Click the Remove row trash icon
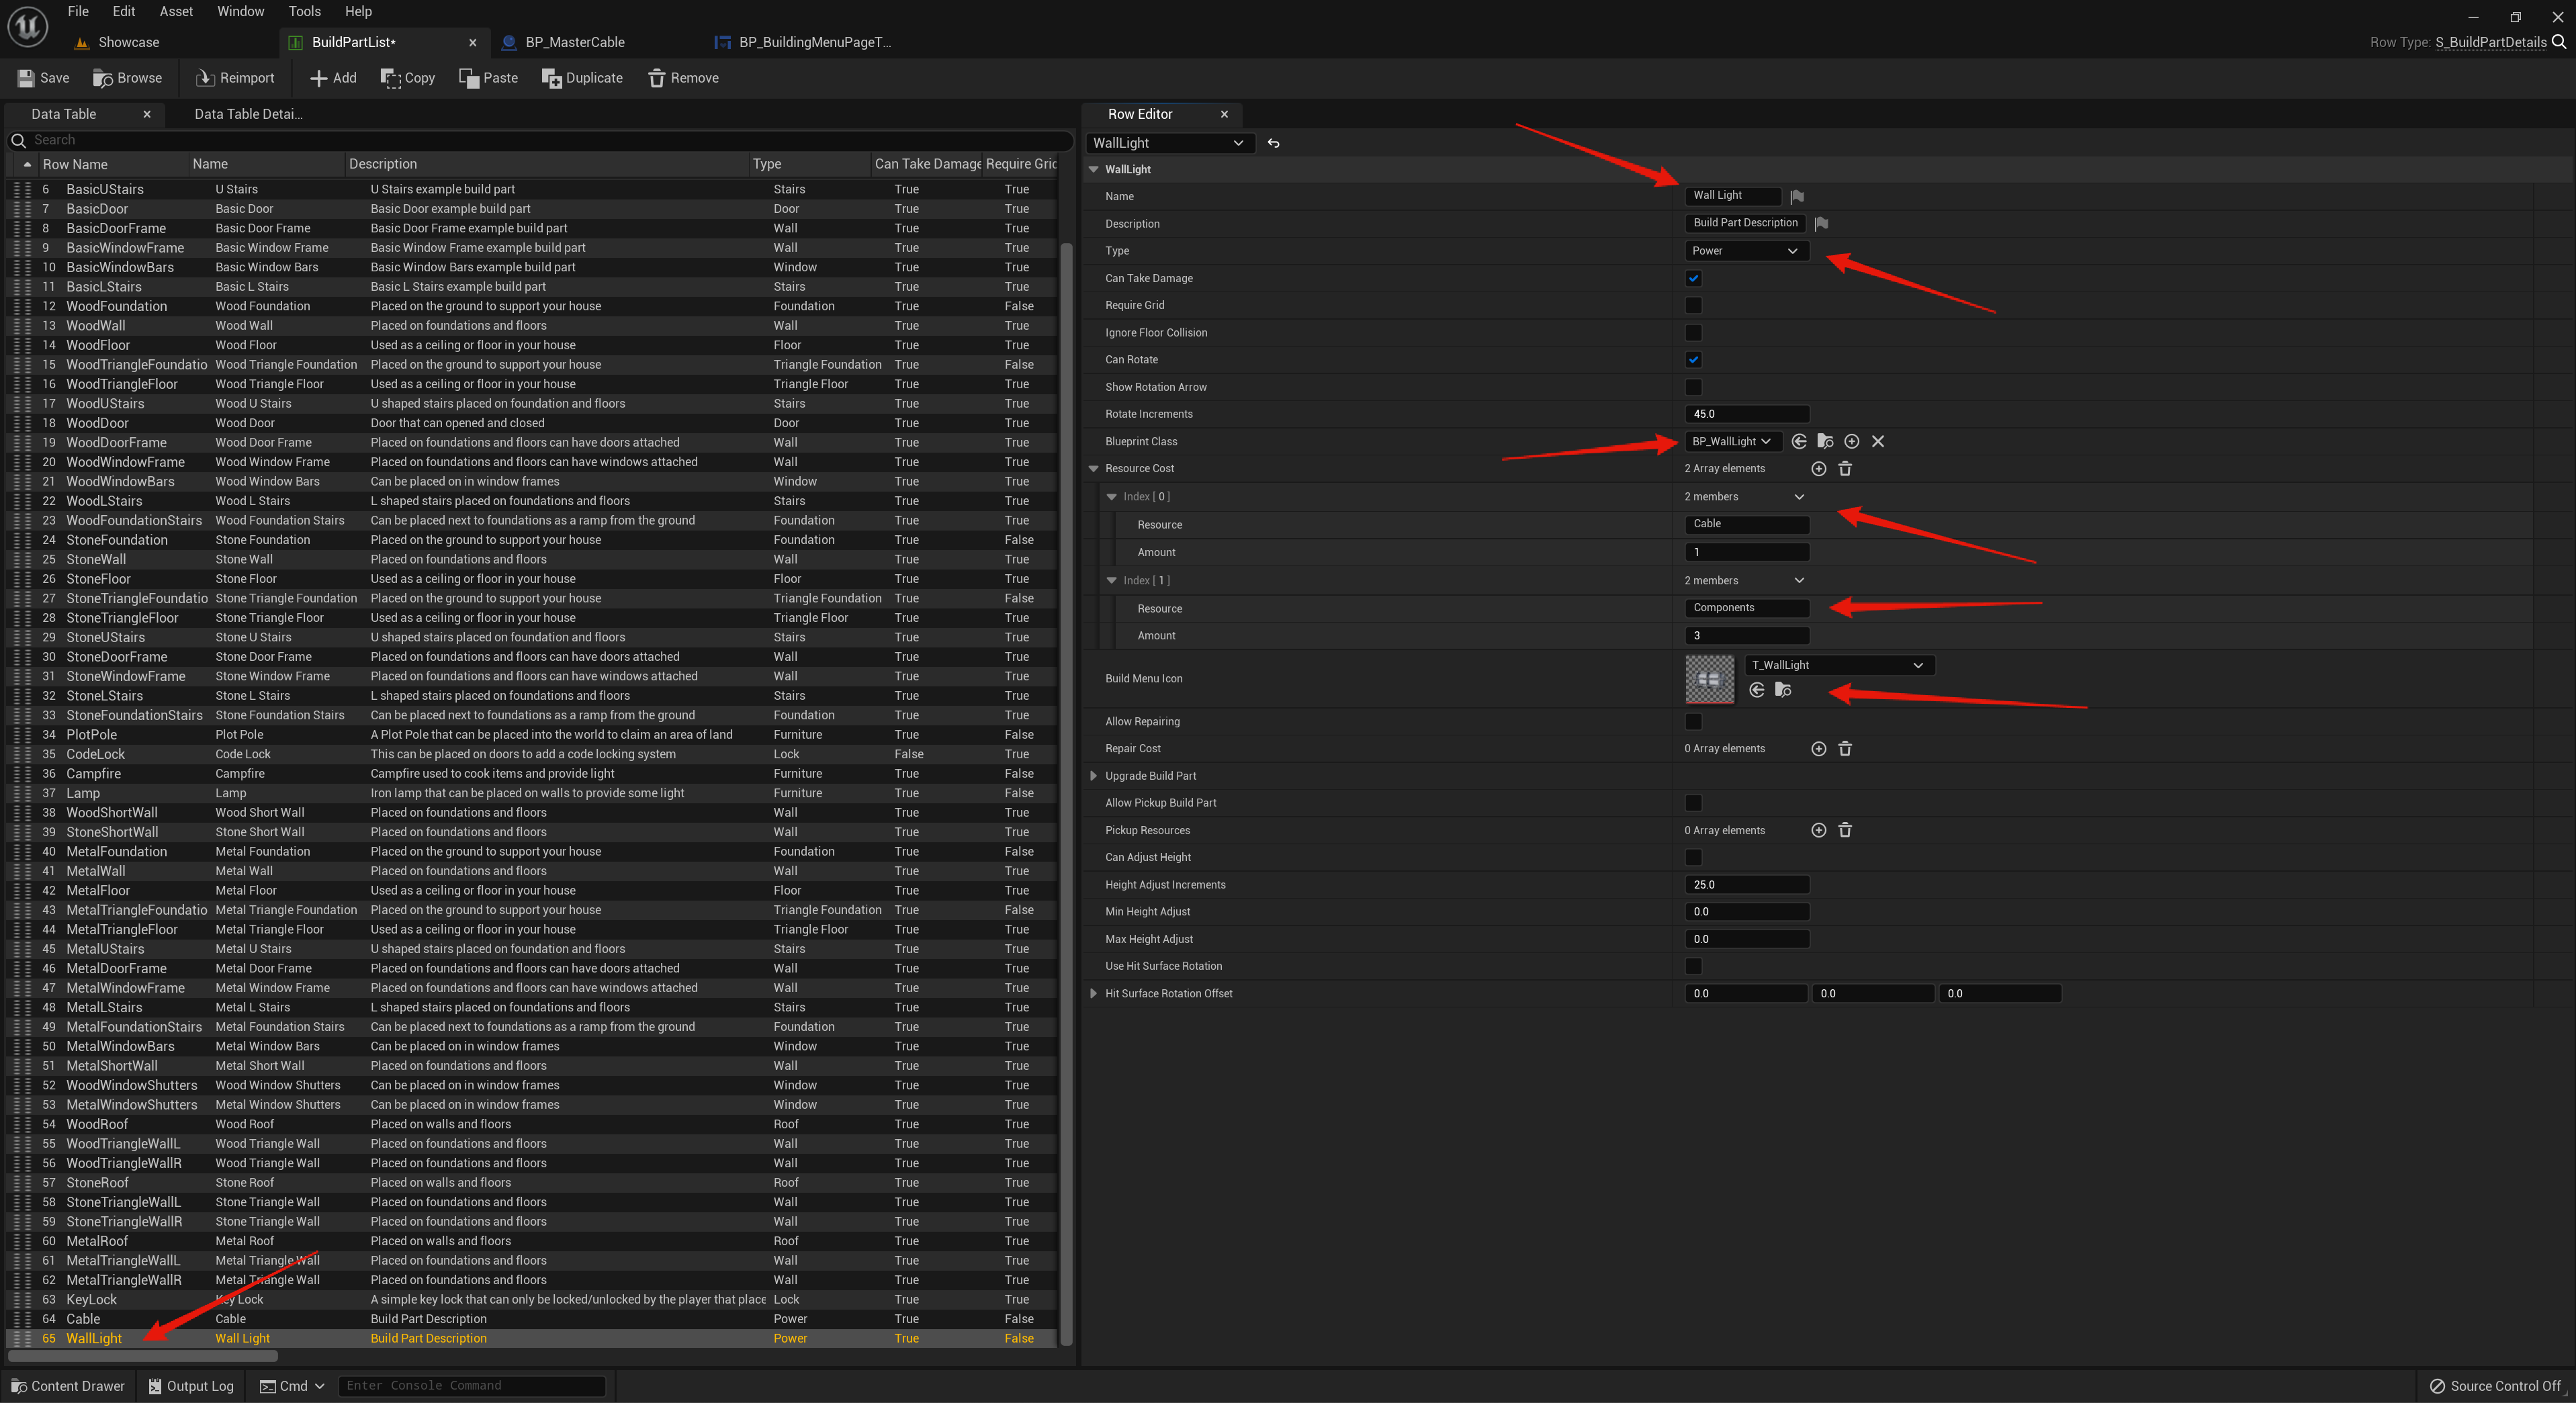The image size is (2576, 1403). point(657,78)
